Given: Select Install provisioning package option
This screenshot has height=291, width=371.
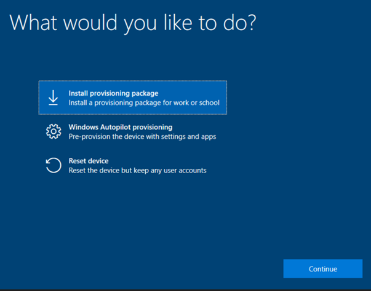Looking at the screenshot, I should coord(133,98).
